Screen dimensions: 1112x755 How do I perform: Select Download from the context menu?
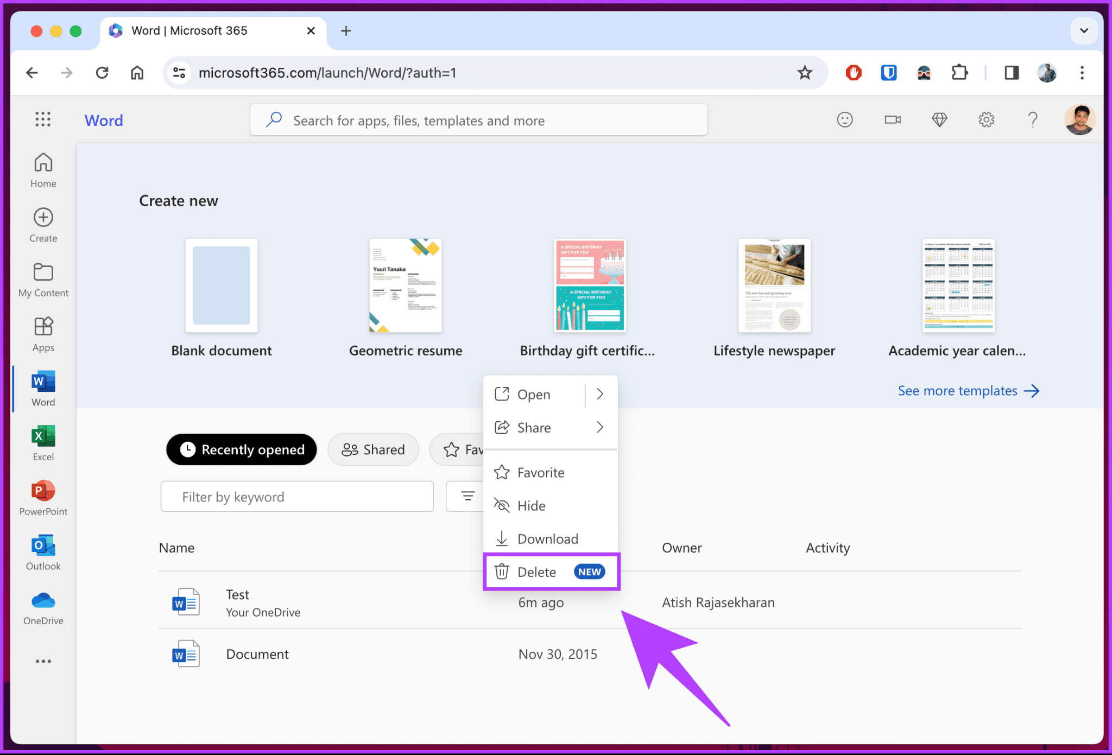[548, 538]
